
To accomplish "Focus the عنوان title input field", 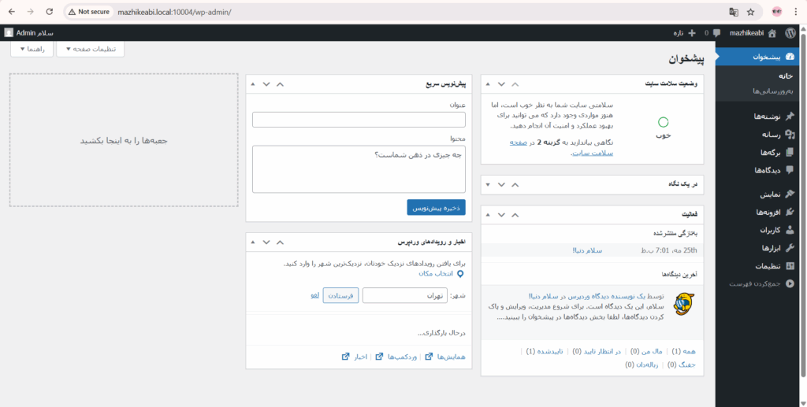I will click(359, 120).
